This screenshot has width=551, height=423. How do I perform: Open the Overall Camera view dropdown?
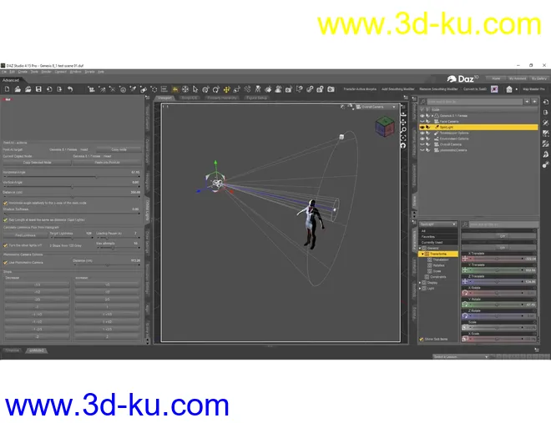pyautogui.click(x=372, y=107)
